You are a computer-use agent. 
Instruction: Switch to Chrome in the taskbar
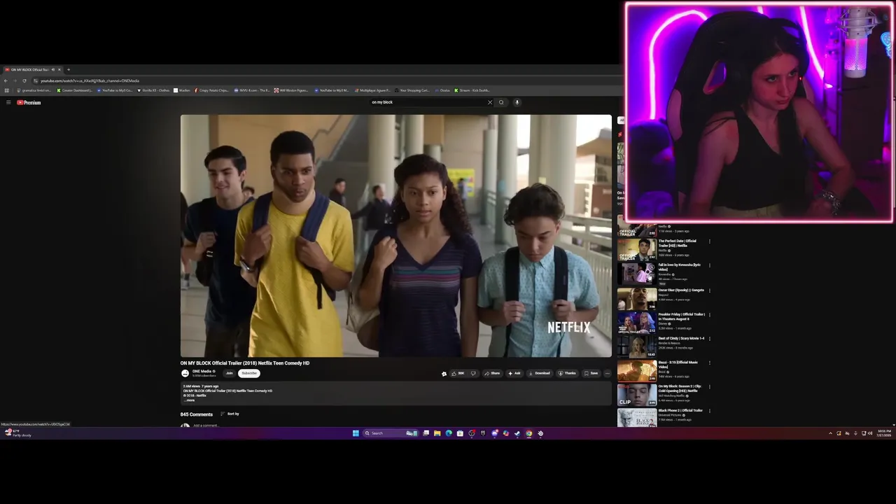pos(528,433)
